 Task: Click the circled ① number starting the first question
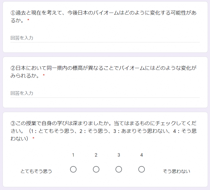point(13,13)
